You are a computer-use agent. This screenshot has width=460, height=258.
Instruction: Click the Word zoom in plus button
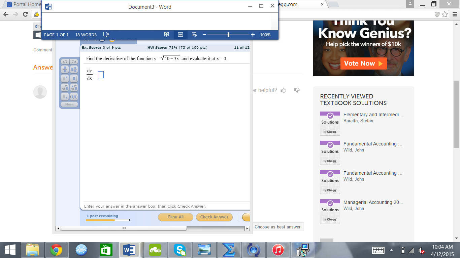(x=253, y=35)
